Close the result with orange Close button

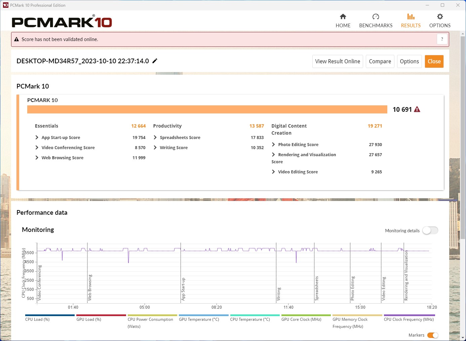[434, 61]
